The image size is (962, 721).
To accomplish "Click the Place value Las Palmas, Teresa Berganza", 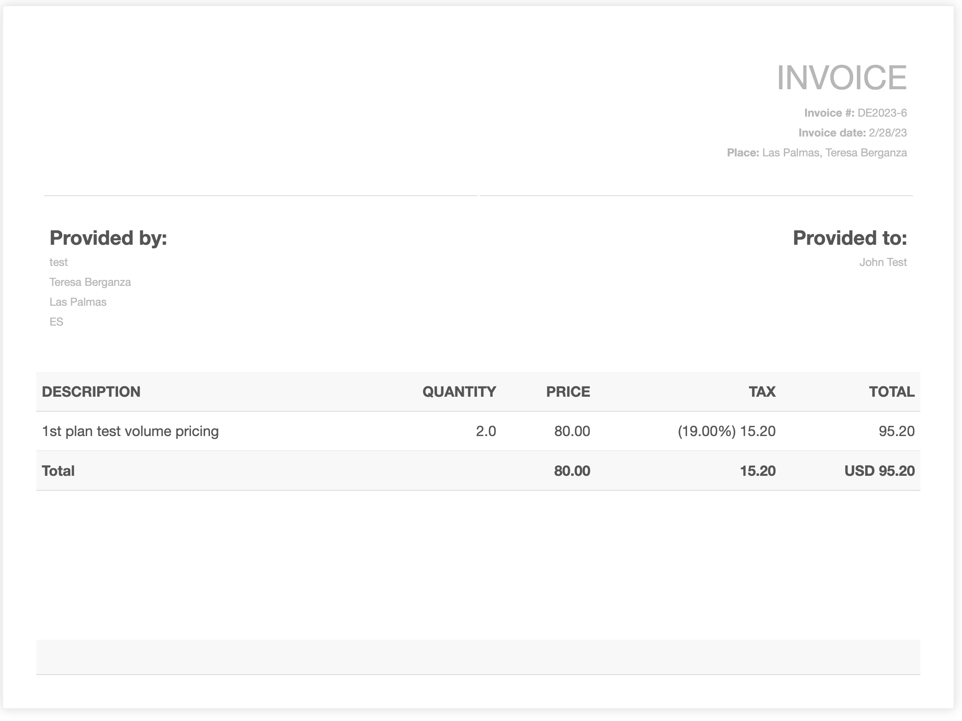I will pos(834,153).
